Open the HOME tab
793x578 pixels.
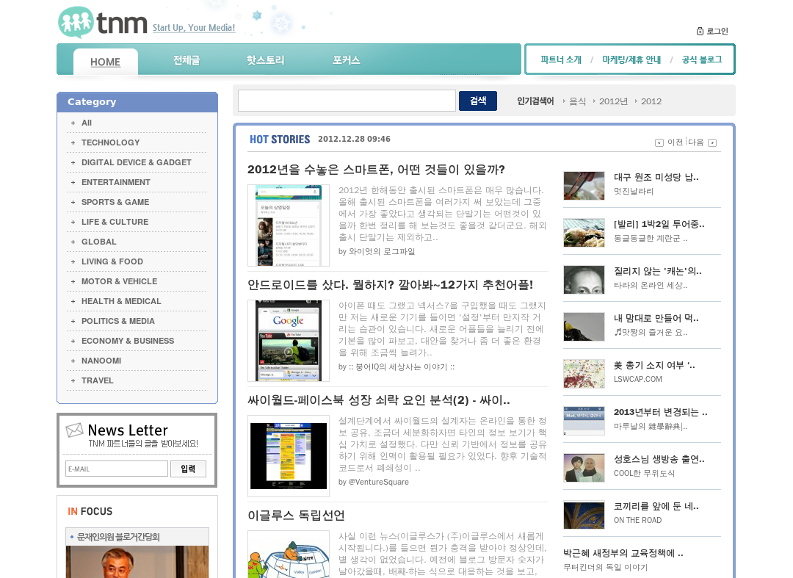[x=105, y=62]
